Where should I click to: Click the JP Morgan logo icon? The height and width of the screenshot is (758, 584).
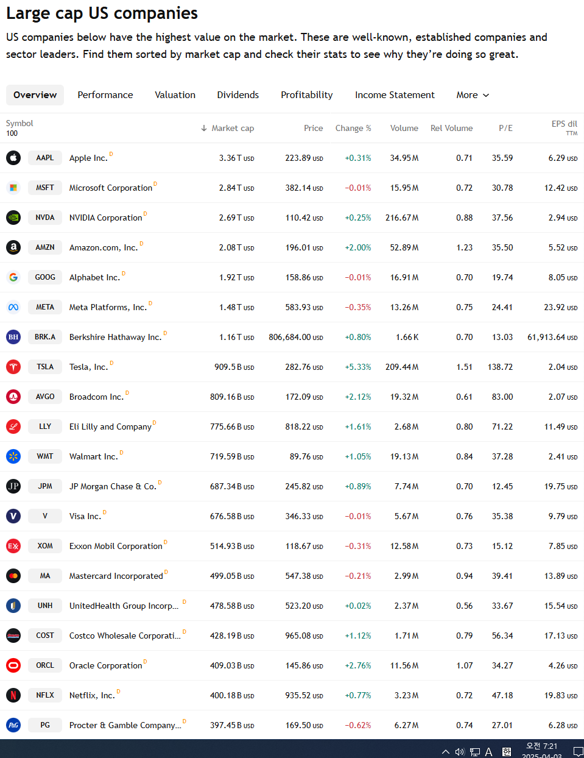13,486
